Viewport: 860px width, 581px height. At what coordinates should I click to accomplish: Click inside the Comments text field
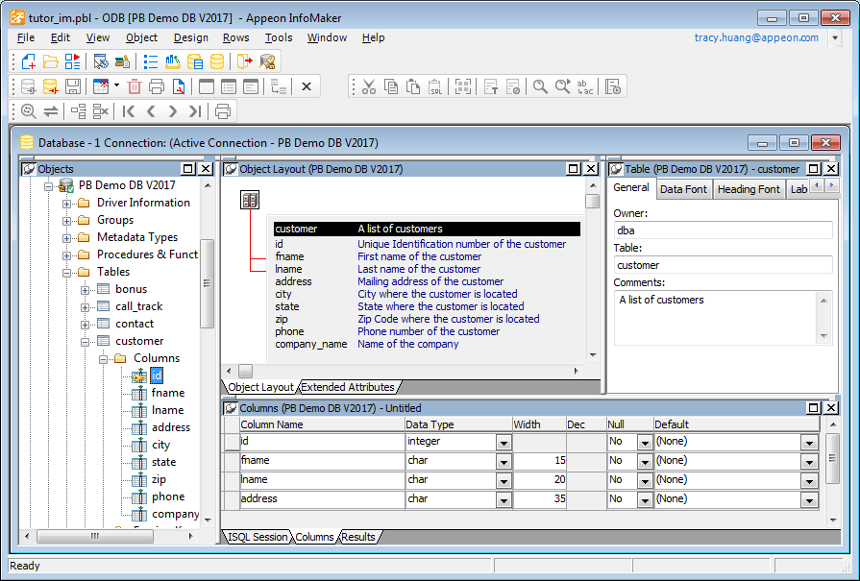716,315
